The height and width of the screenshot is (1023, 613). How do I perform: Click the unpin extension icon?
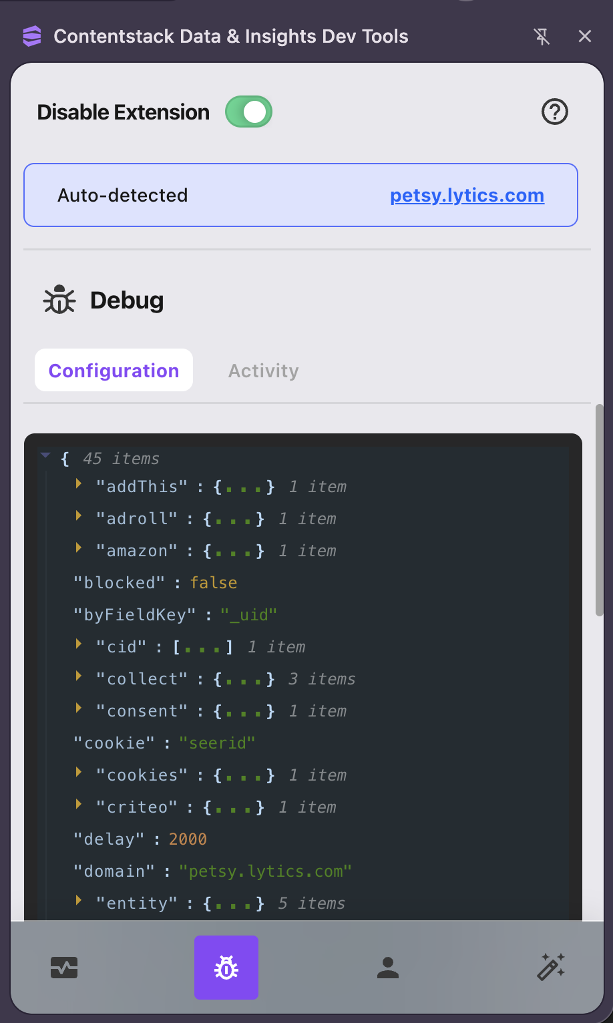(542, 37)
